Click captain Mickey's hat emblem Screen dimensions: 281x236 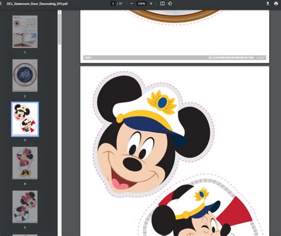(x=162, y=103)
